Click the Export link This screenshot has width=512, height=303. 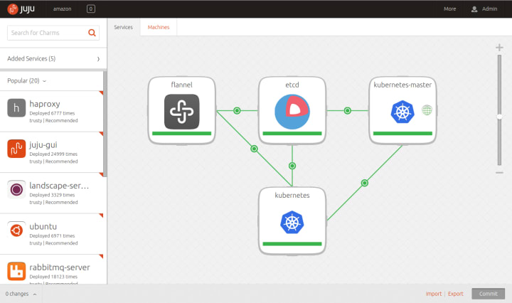(x=456, y=294)
